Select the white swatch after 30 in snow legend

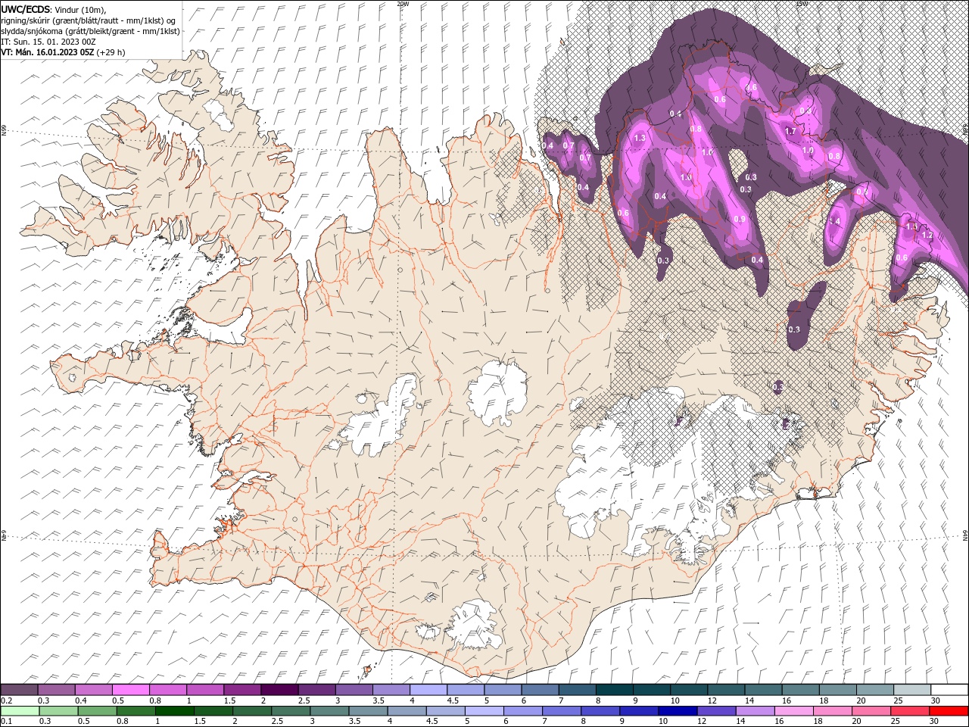[949, 690]
